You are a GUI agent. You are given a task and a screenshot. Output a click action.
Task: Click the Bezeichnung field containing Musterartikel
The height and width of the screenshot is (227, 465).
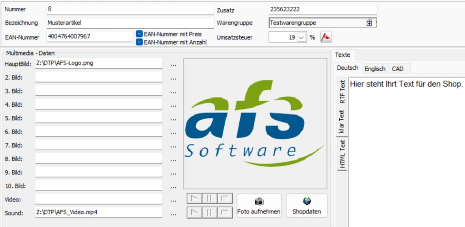point(130,23)
